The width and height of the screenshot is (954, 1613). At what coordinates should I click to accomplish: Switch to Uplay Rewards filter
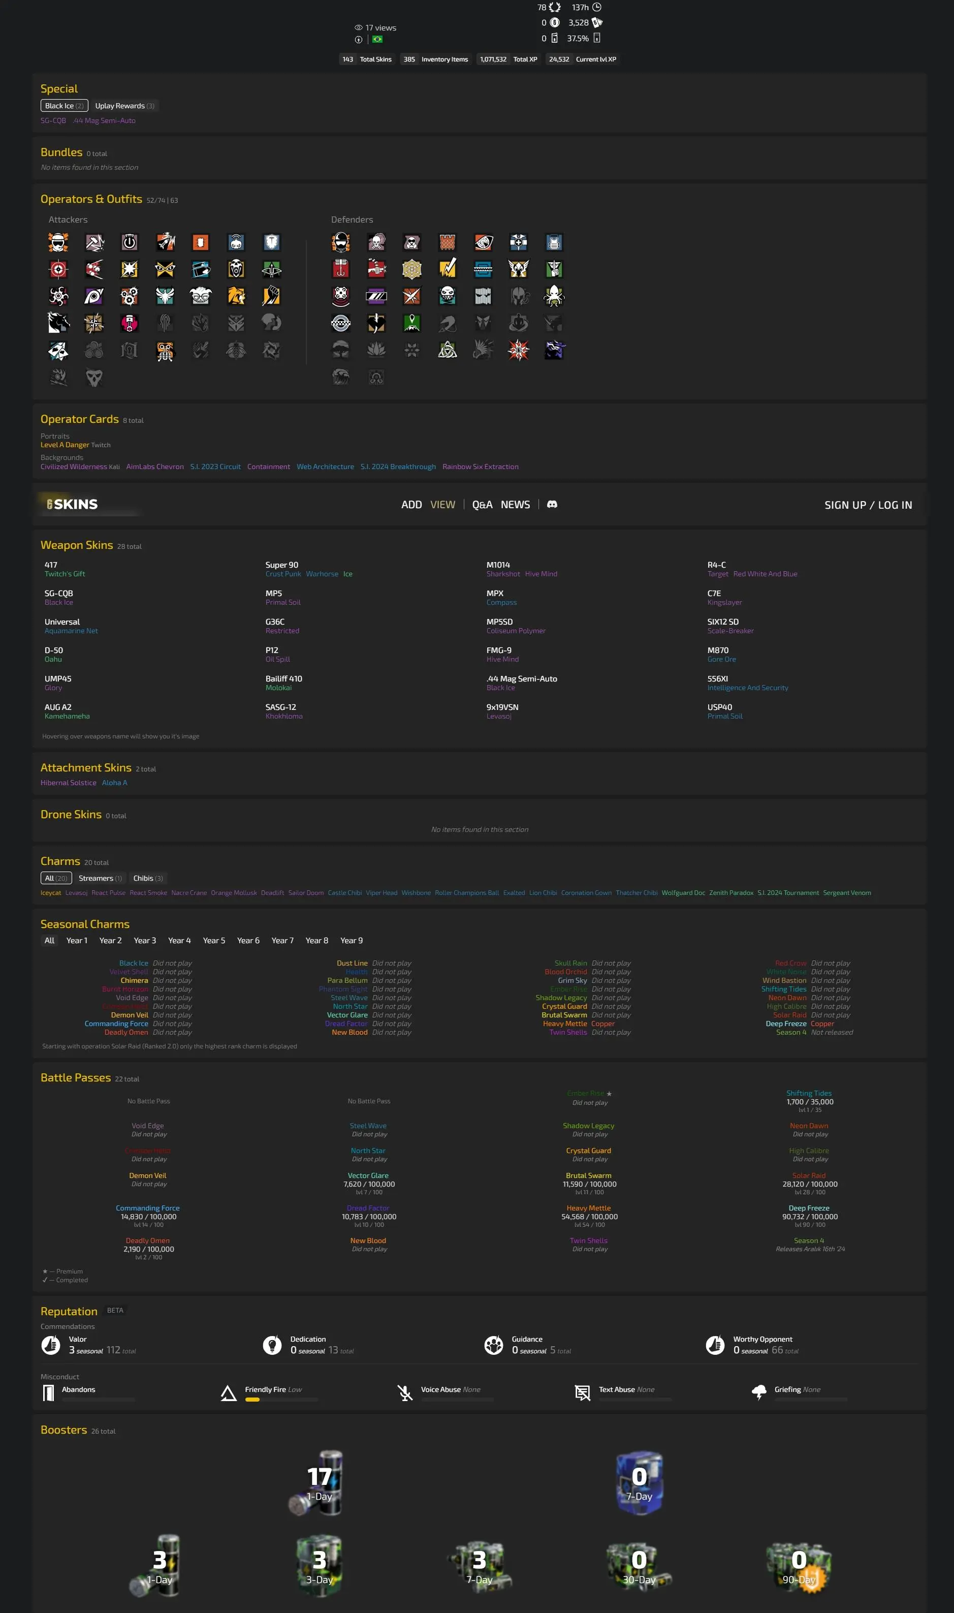125,106
